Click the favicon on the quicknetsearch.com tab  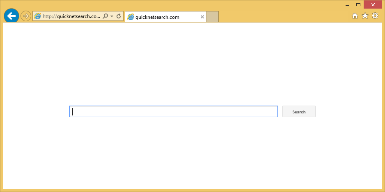(131, 17)
